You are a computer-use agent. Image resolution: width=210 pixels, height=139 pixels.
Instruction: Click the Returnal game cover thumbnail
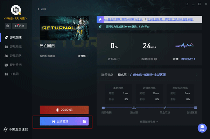click(x=64, y=28)
